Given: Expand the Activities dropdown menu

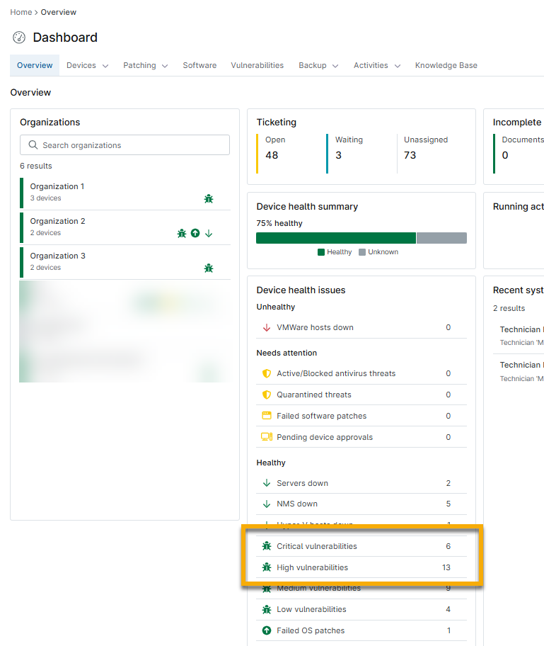Looking at the screenshot, I should point(376,65).
